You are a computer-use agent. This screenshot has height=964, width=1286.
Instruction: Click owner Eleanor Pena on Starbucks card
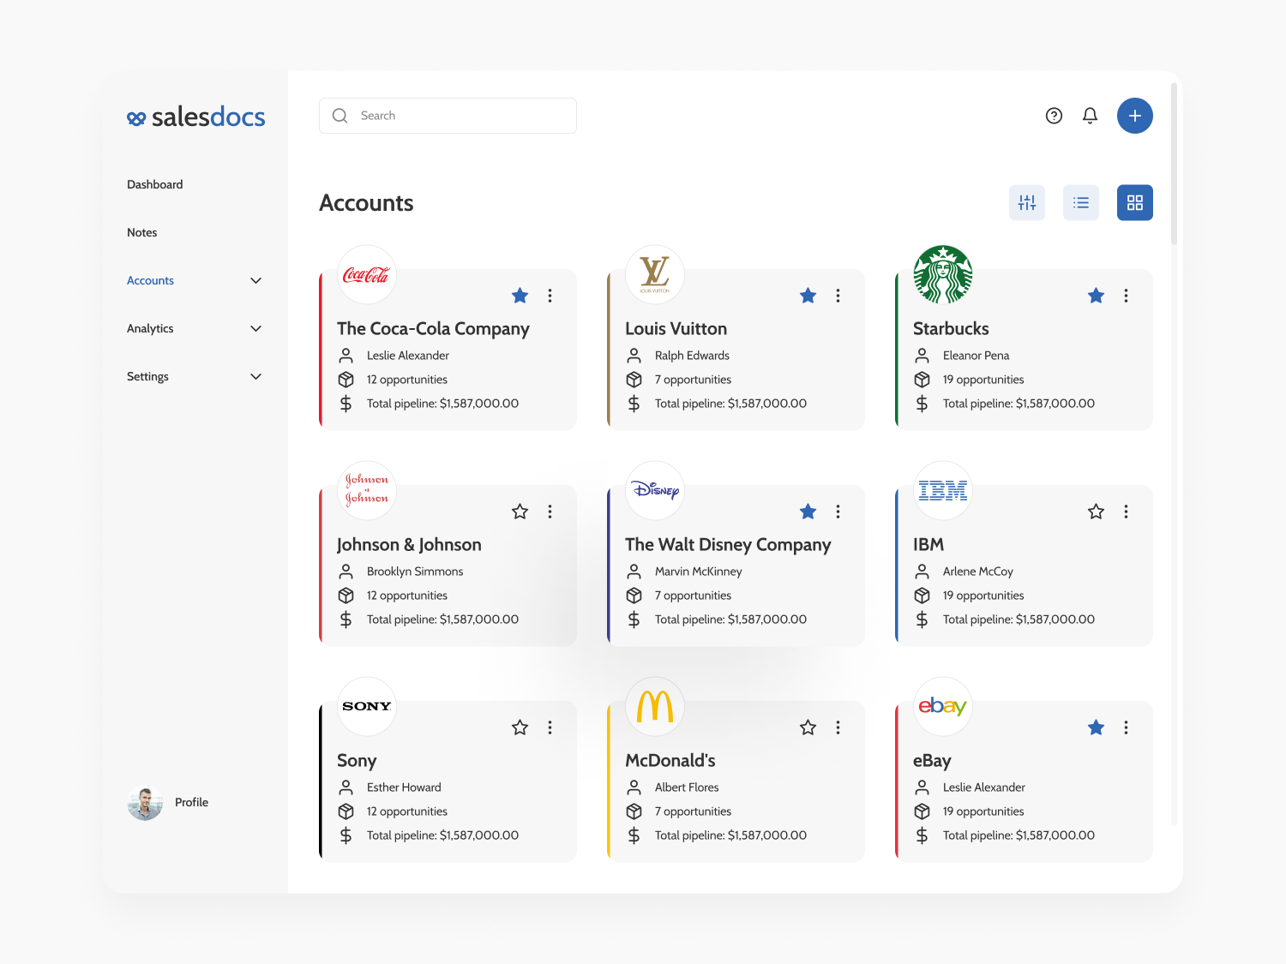(976, 356)
